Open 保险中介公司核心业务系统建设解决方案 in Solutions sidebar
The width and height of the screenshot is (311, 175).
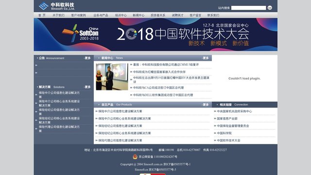(x=59, y=104)
